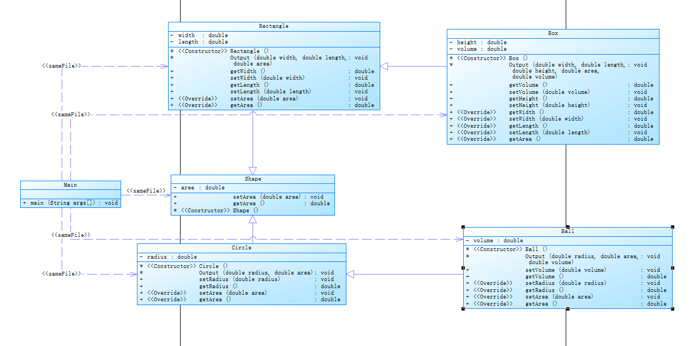695x346 pixels.
Task: Select the Main class title
Action: [70, 185]
